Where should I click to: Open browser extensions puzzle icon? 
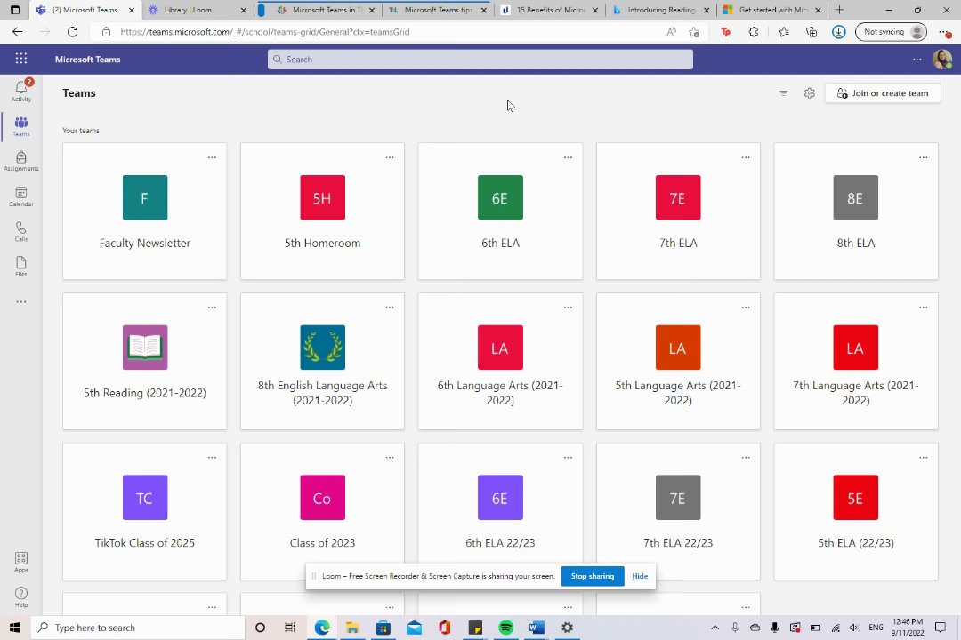[754, 32]
